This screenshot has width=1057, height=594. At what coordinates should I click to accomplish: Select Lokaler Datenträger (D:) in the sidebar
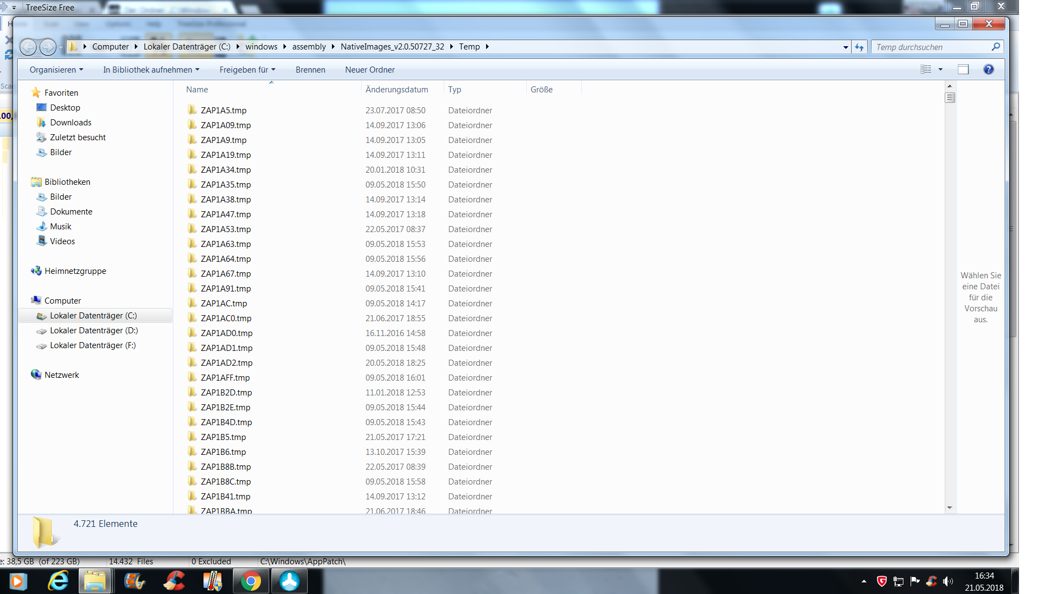point(94,331)
